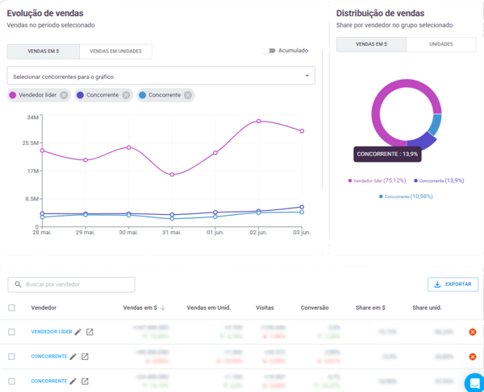Open the Vendedor Líder link in table
Screen dimensions: 484x392
tap(52, 332)
